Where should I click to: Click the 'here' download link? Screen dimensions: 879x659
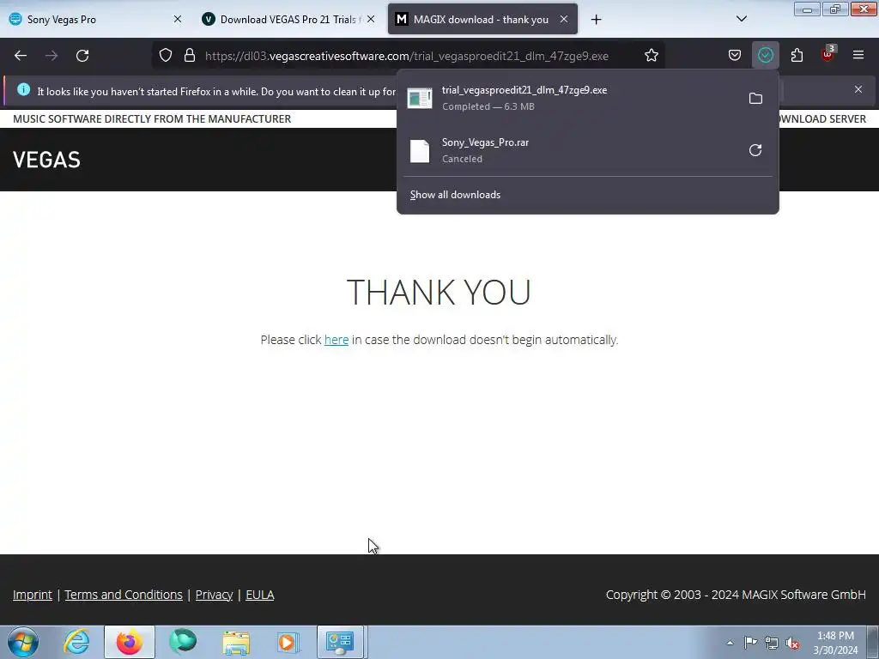point(336,340)
